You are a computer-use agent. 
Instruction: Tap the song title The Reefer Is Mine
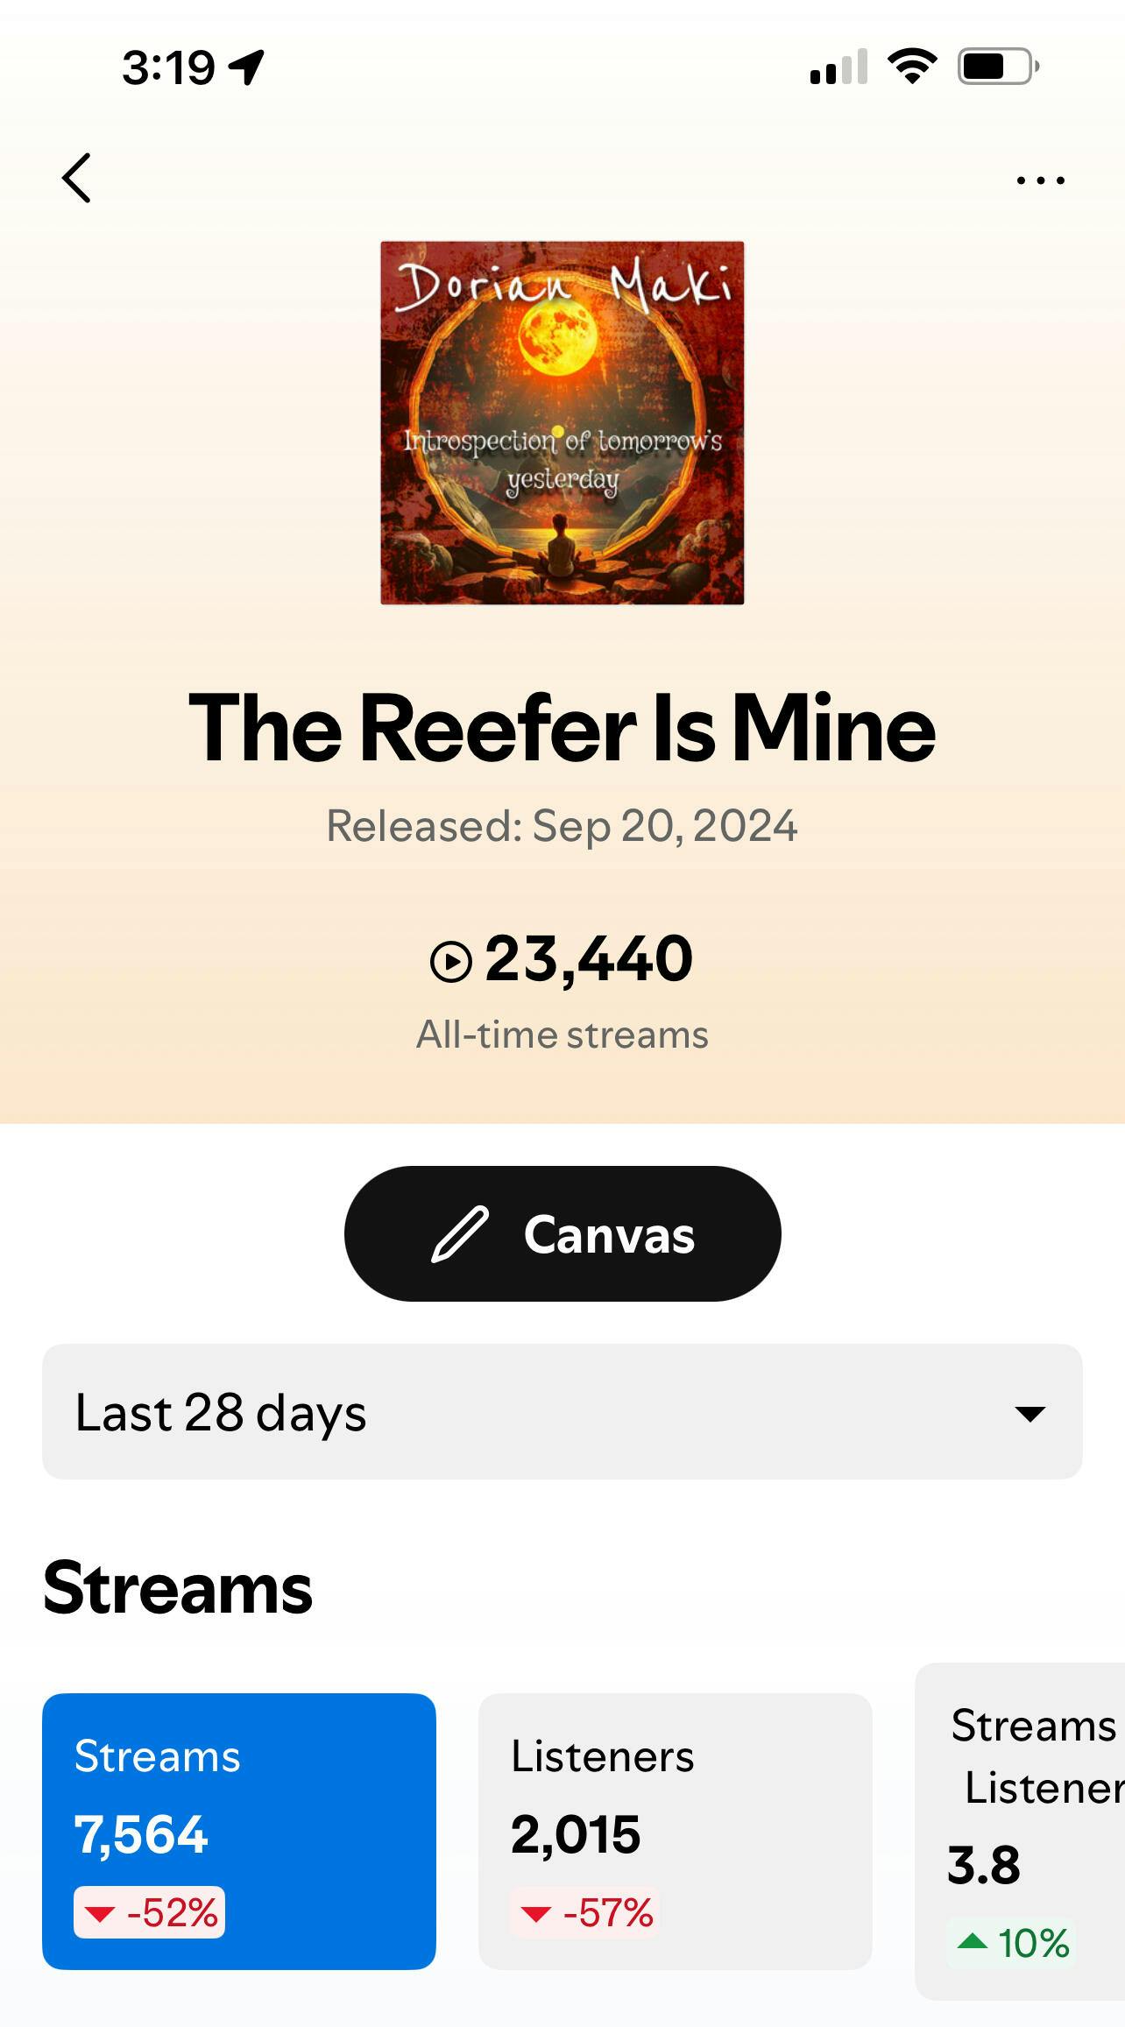click(562, 728)
